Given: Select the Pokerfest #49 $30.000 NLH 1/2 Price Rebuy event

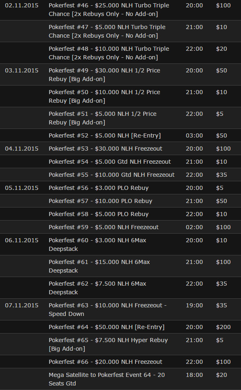Looking at the screenshot, I should coord(104,74).
